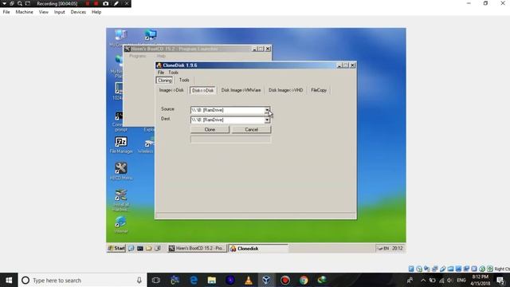
Task: Open CloneDisk Tools menu in menu bar
Action: coord(174,73)
